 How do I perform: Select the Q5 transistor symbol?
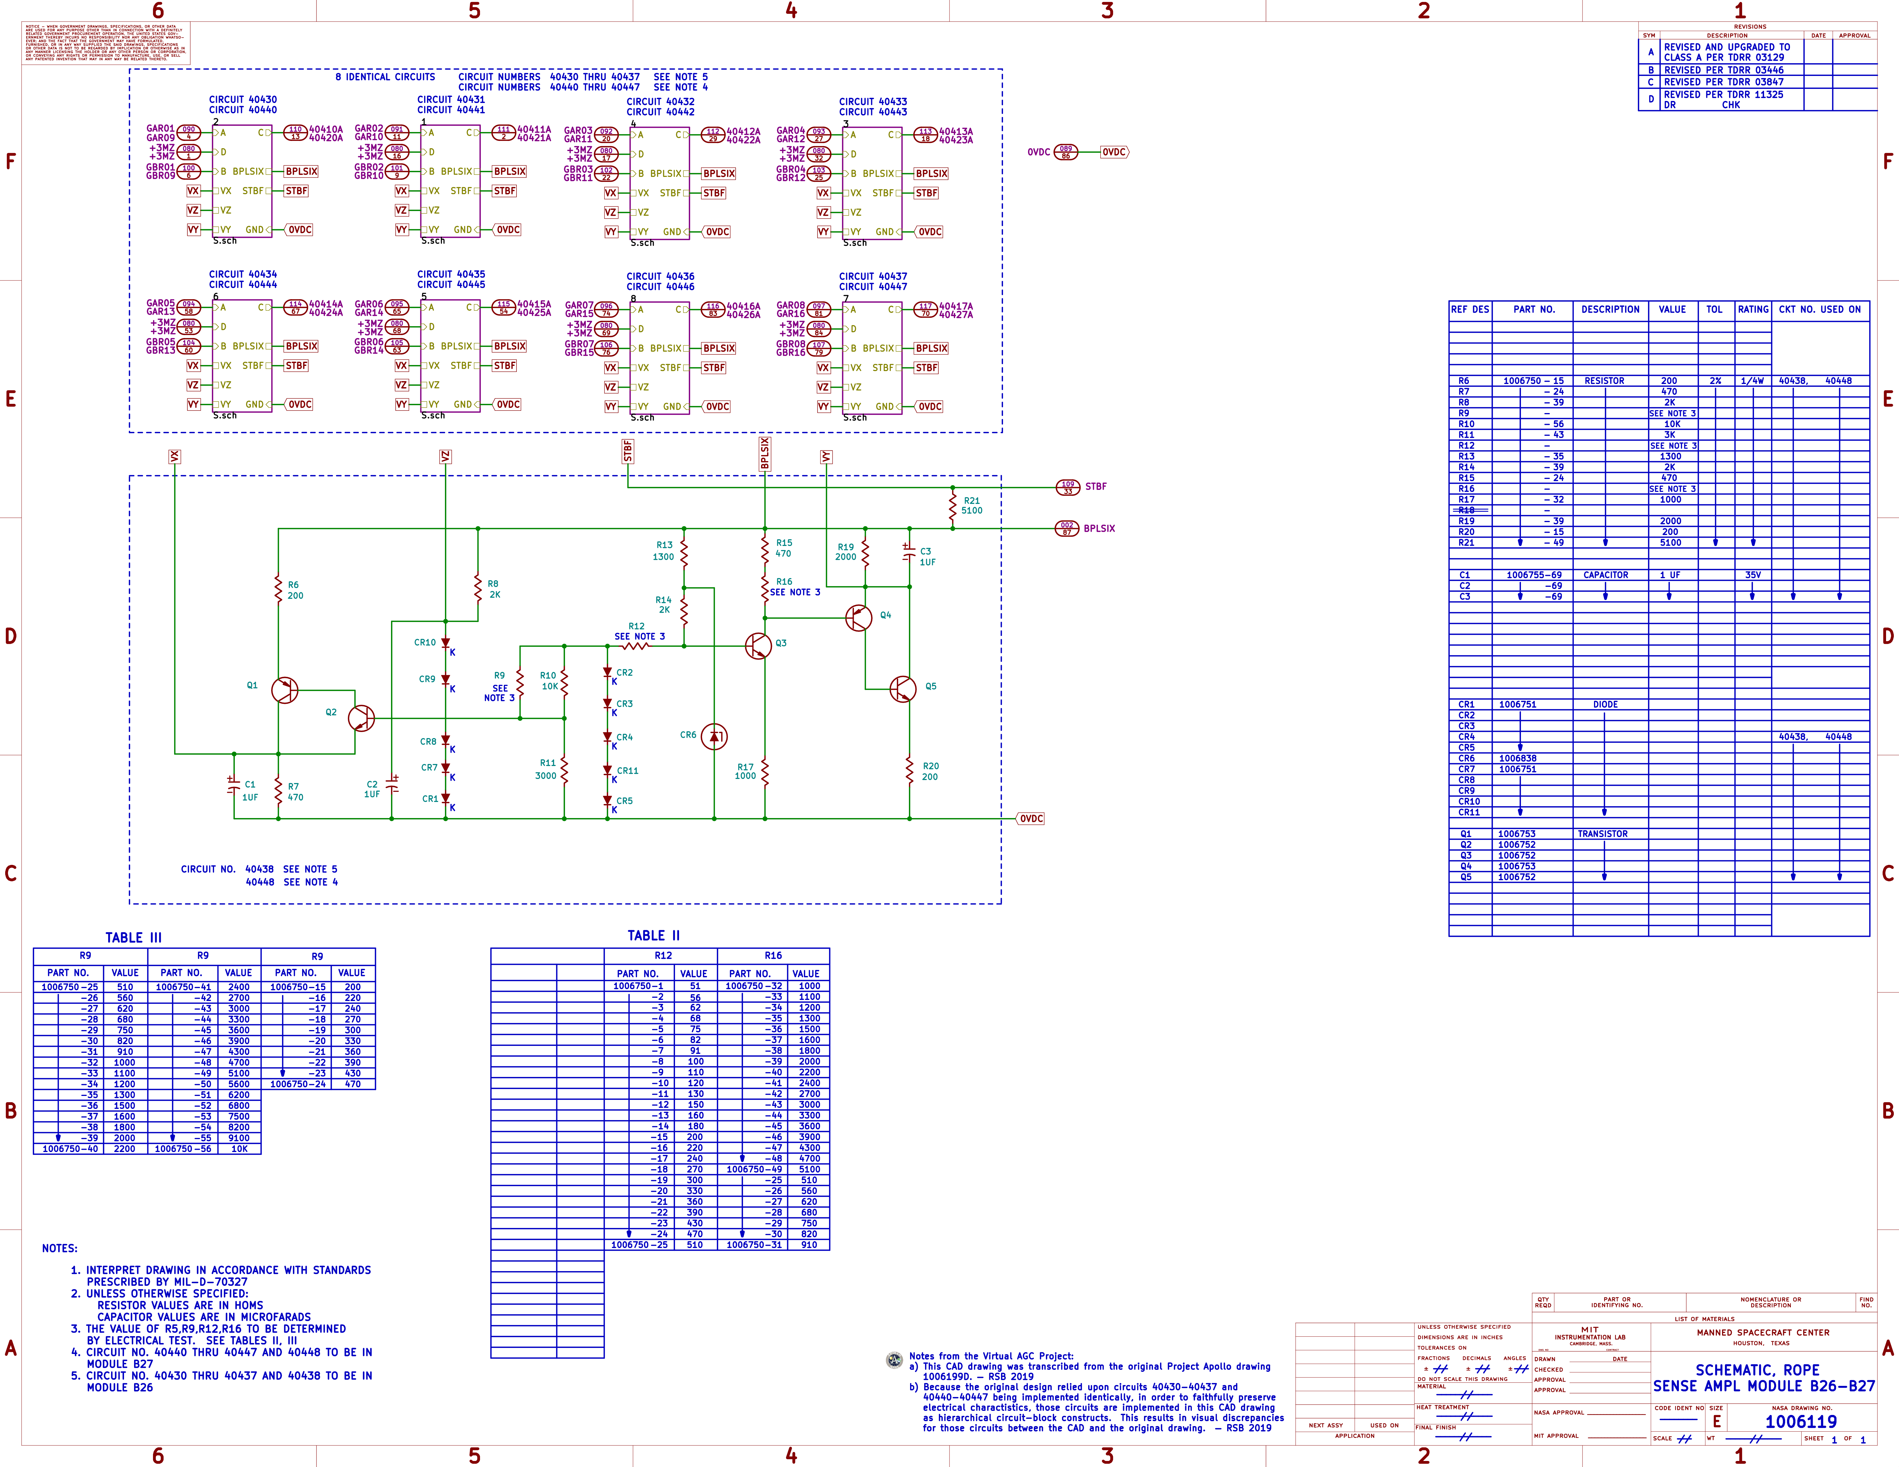point(903,689)
